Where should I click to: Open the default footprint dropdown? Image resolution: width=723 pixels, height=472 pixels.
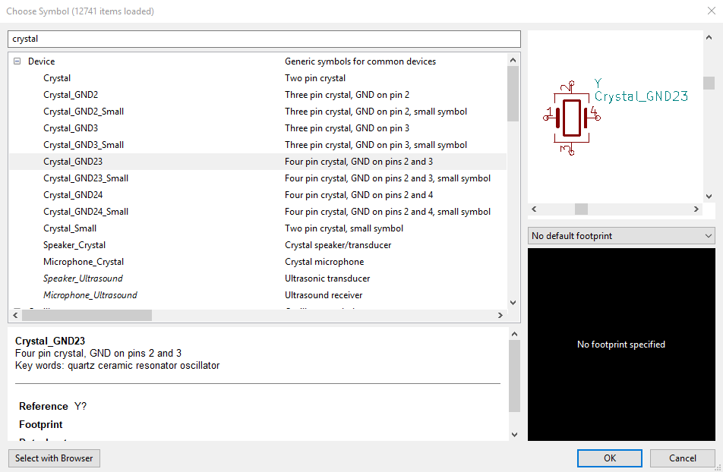620,236
